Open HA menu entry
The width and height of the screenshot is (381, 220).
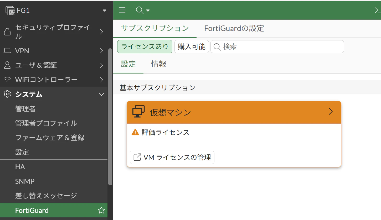coord(20,167)
